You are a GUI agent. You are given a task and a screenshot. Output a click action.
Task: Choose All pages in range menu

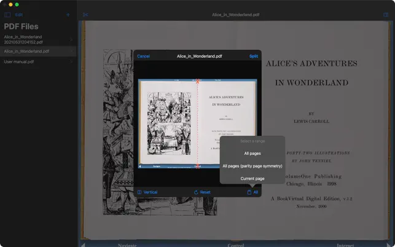[x=252, y=153]
